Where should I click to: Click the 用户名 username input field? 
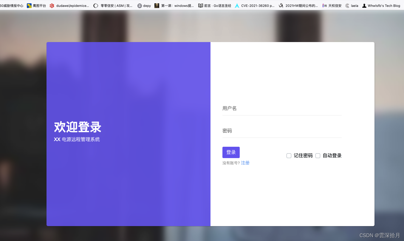(282, 108)
